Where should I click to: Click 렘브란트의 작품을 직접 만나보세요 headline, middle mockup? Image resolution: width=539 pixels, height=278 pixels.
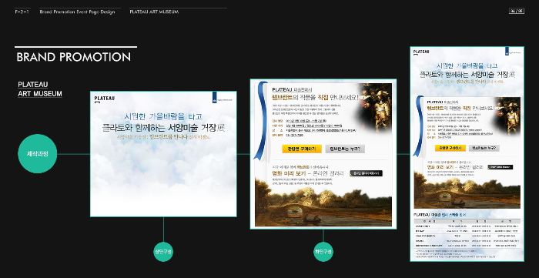coord(315,97)
